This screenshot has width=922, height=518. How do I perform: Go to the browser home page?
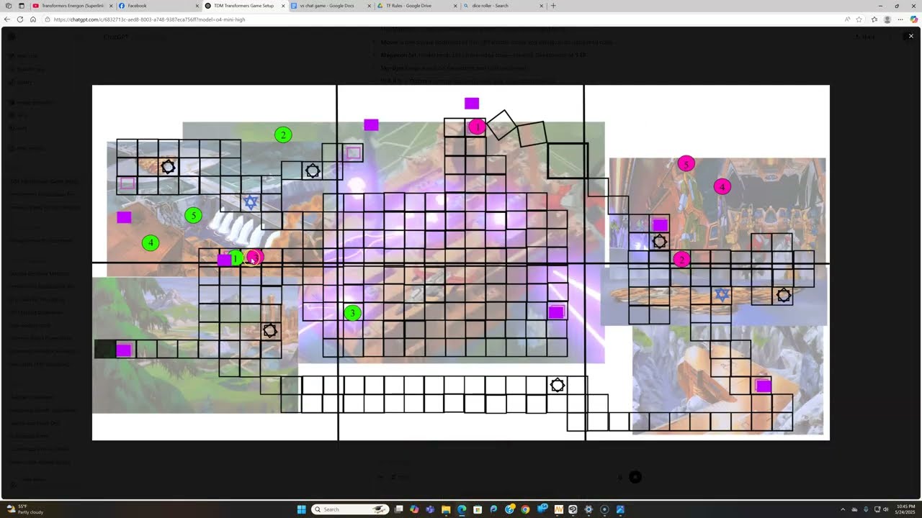33,19
